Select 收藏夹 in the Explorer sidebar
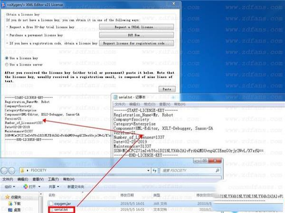Screen dimensions: 285x213 (16, 197)
